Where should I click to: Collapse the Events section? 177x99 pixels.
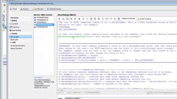click(11, 34)
